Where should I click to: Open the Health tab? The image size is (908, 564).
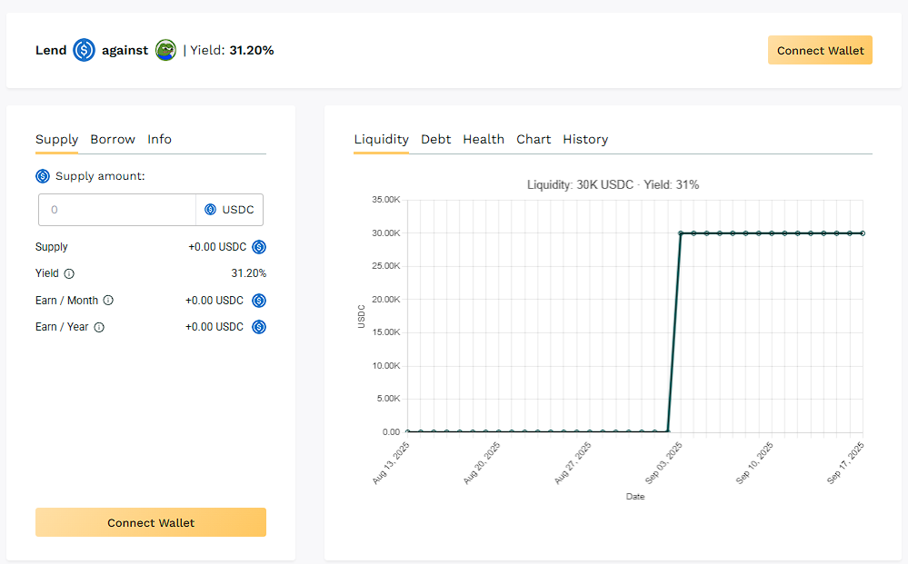[484, 140]
